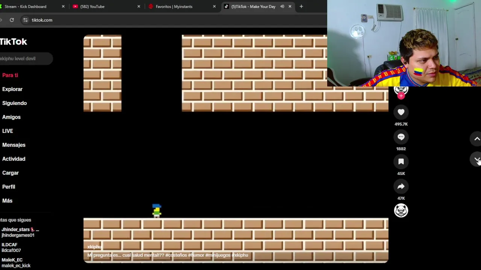Open comments with the speech bubble icon

[401, 137]
